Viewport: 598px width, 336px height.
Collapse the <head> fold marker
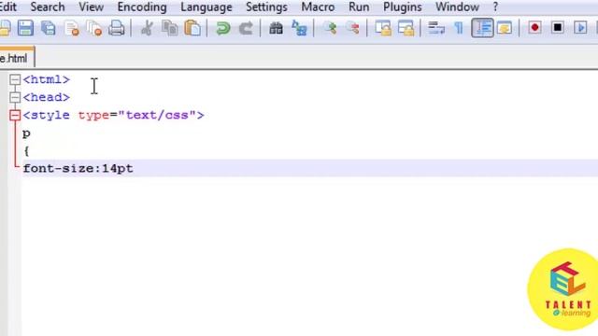15,97
